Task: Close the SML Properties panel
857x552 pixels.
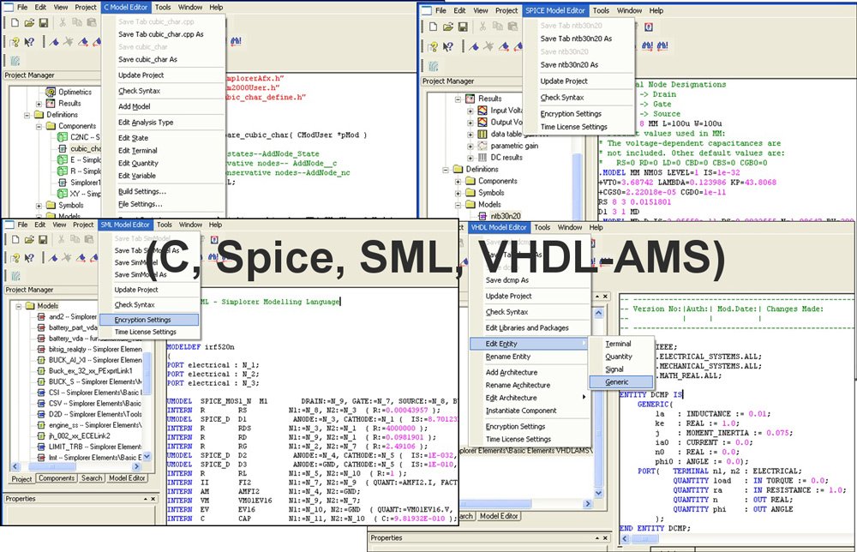Action: pyautogui.click(x=153, y=499)
